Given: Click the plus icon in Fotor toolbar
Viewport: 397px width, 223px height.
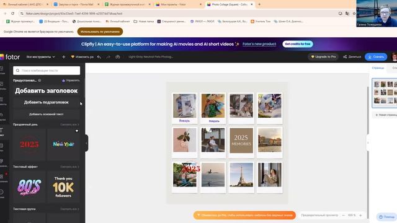Looking at the screenshot, I should point(63,57).
